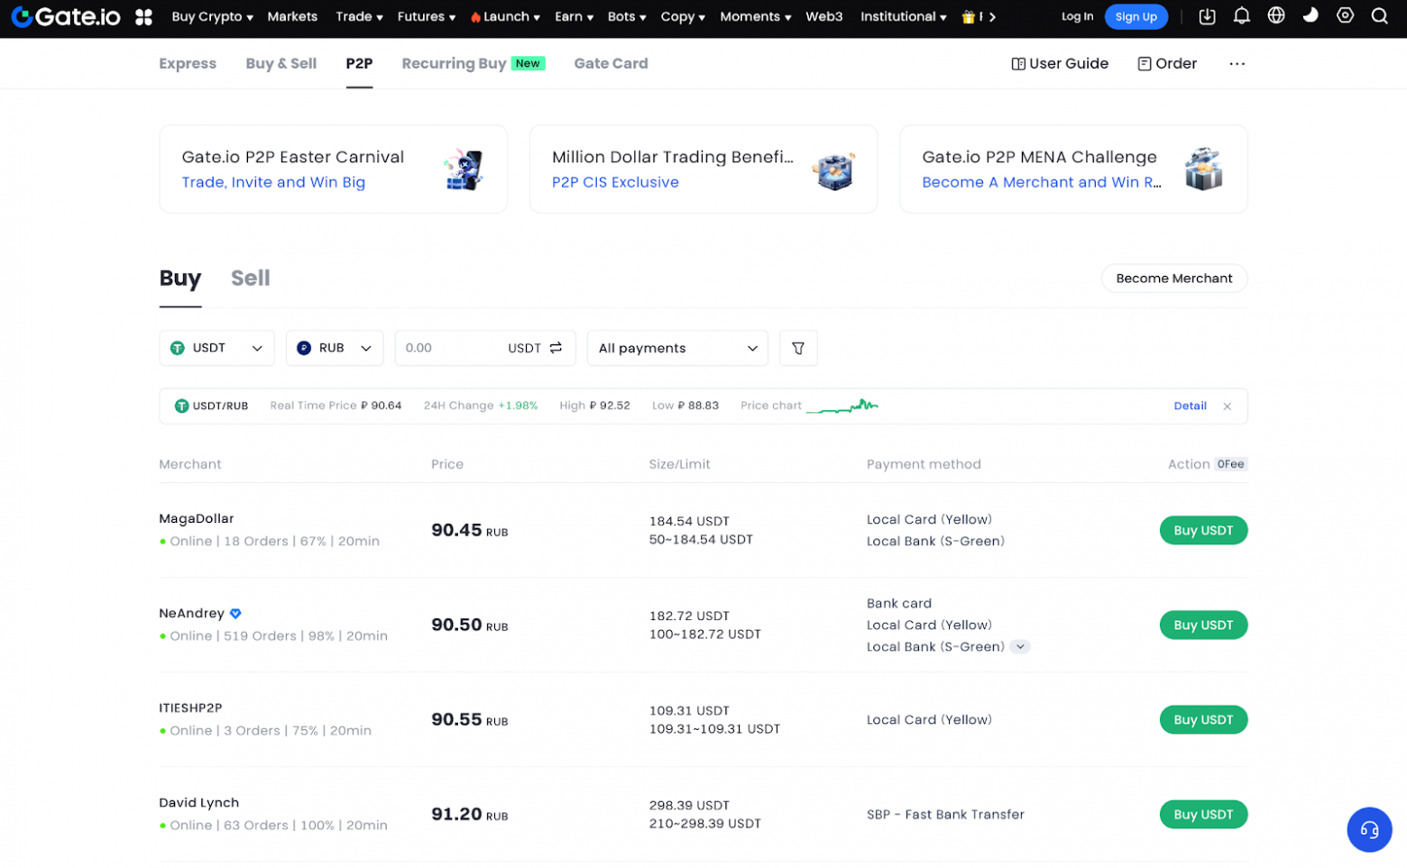Buy USDT from NeAndrey
The height and width of the screenshot is (868, 1407).
[x=1203, y=626]
